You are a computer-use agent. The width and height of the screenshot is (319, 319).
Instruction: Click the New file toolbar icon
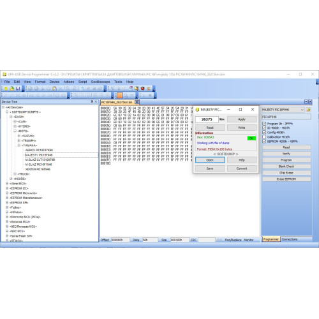pyautogui.click(x=6, y=89)
